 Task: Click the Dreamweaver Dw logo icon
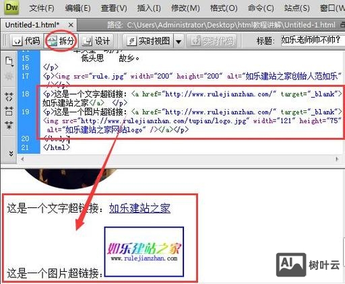tap(11, 7)
